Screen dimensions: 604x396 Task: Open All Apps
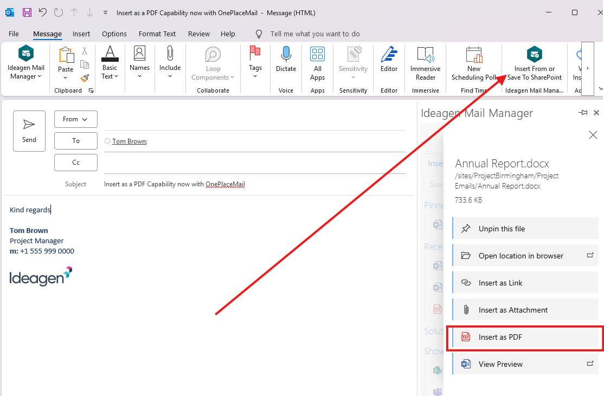pyautogui.click(x=317, y=63)
